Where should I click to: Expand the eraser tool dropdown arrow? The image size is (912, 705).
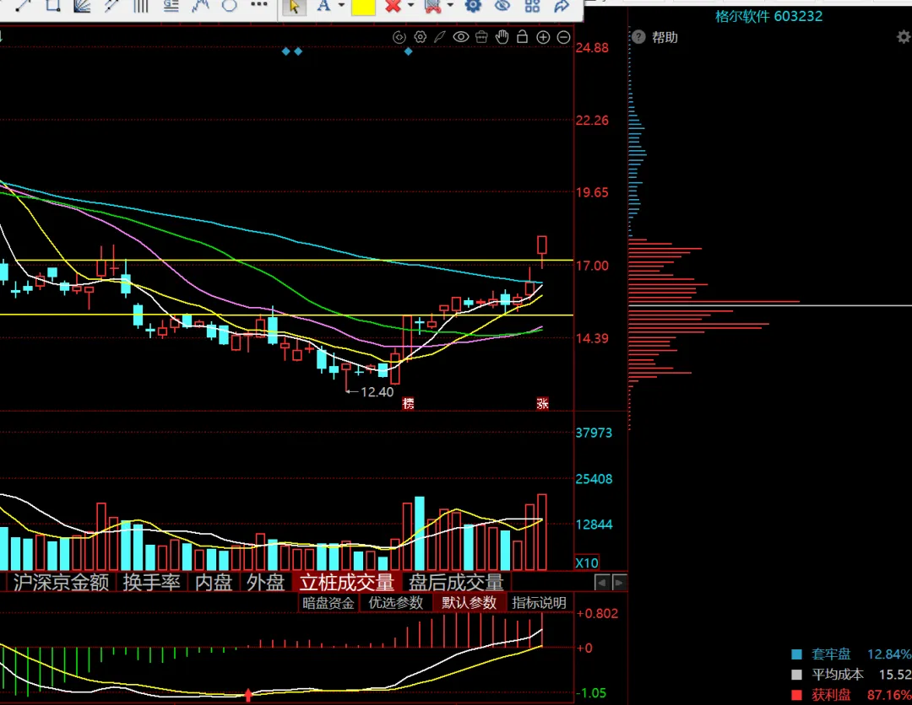pyautogui.click(x=450, y=6)
